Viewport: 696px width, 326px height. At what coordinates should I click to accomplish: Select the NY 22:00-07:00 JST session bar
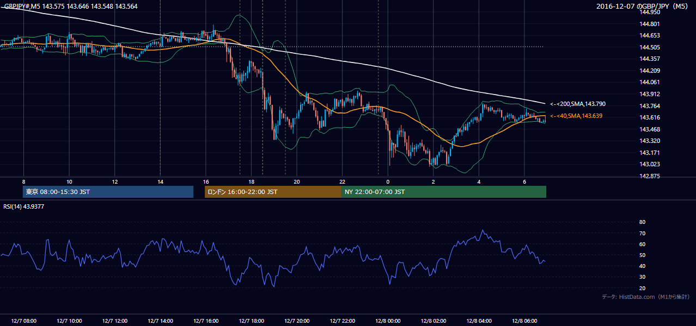click(444, 192)
